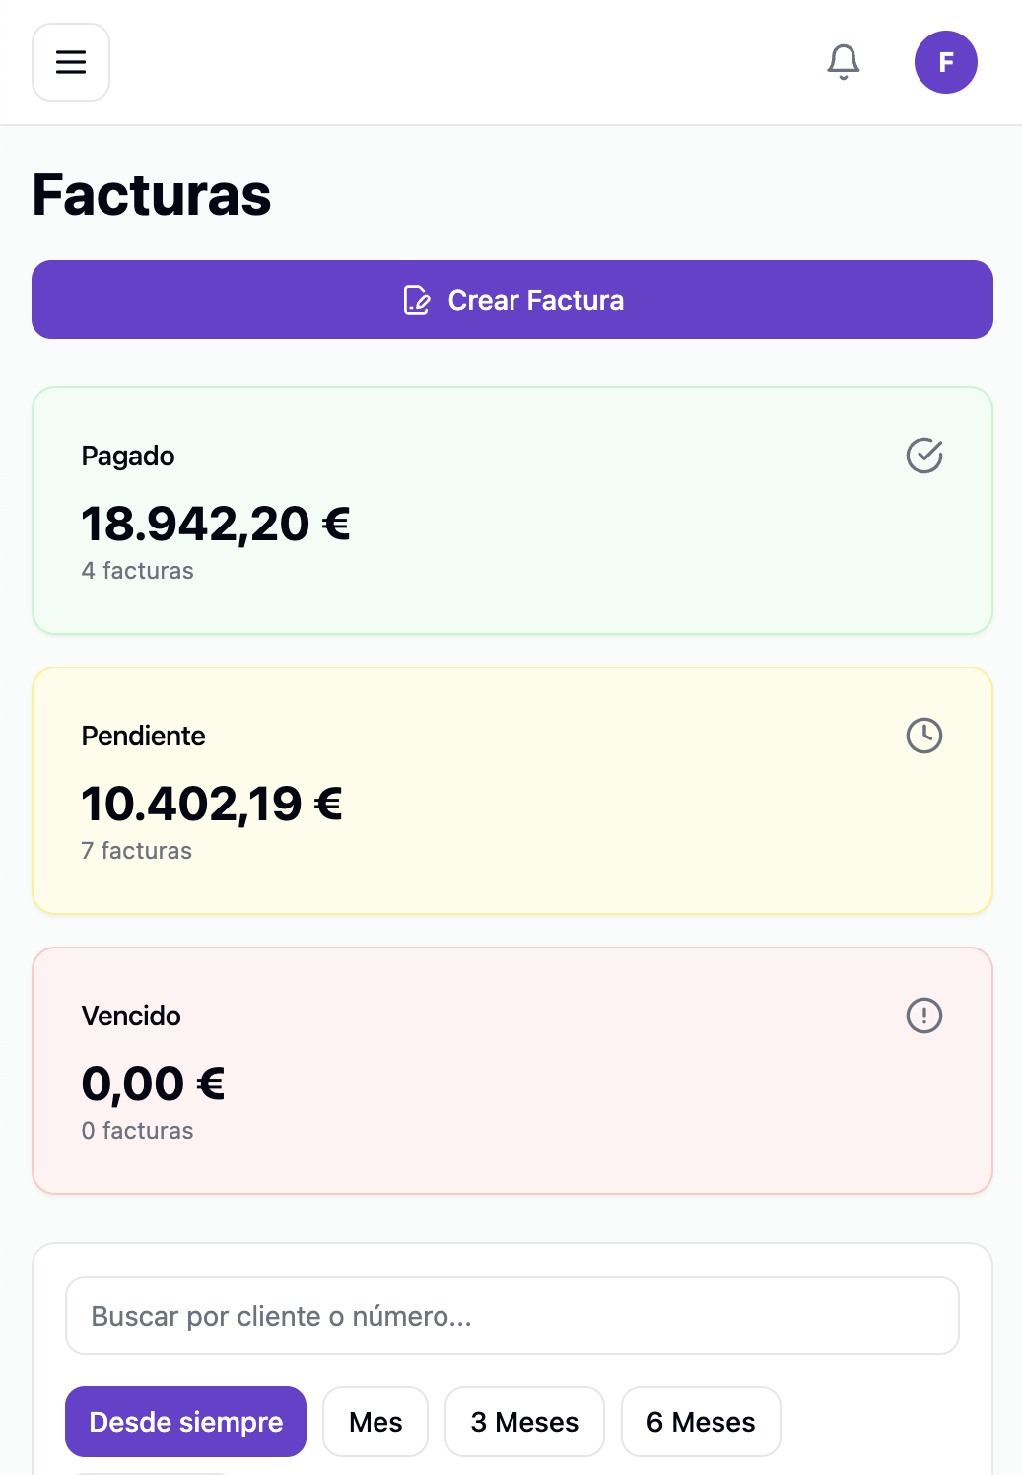Click the Facturas page heading

click(152, 196)
